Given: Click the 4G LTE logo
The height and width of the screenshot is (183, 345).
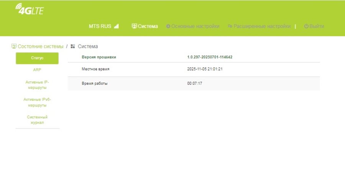Looking at the screenshot, I should [x=30, y=9].
